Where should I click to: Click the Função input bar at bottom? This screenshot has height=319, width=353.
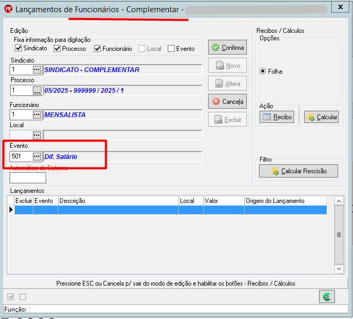(188, 309)
